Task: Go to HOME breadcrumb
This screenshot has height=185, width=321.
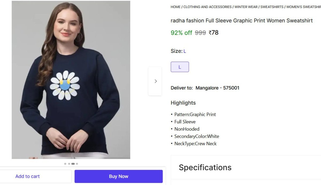Action: (x=175, y=7)
